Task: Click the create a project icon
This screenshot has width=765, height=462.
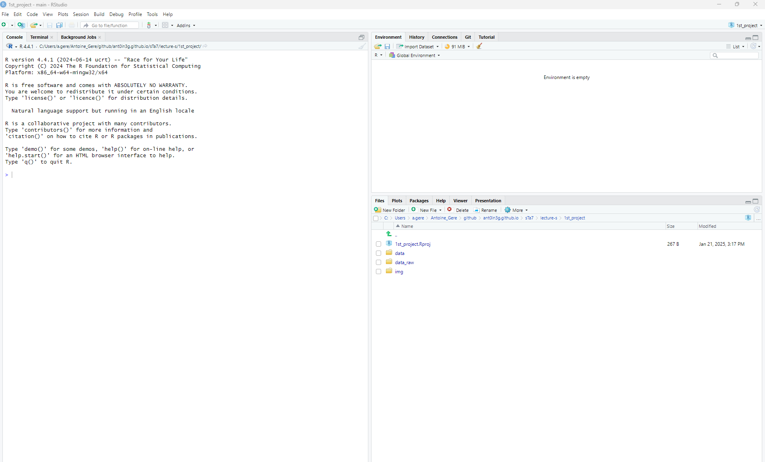Action: click(x=21, y=25)
